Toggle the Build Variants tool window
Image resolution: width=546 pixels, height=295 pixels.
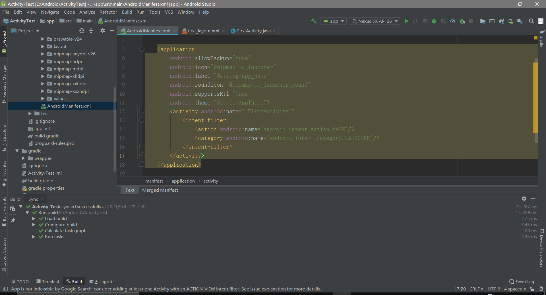(x=4, y=212)
